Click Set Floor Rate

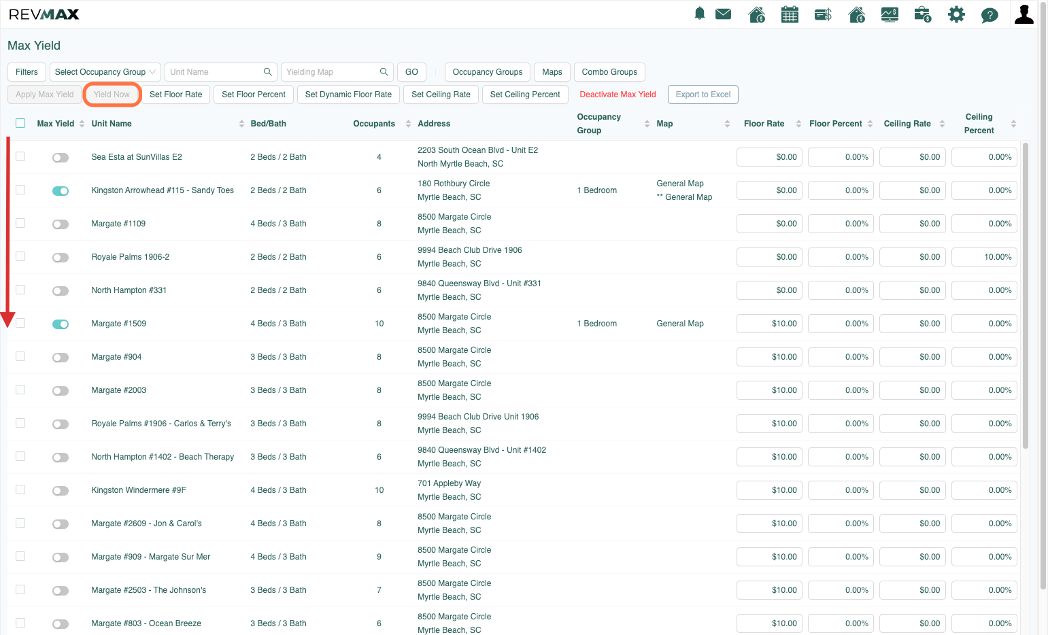pos(175,95)
